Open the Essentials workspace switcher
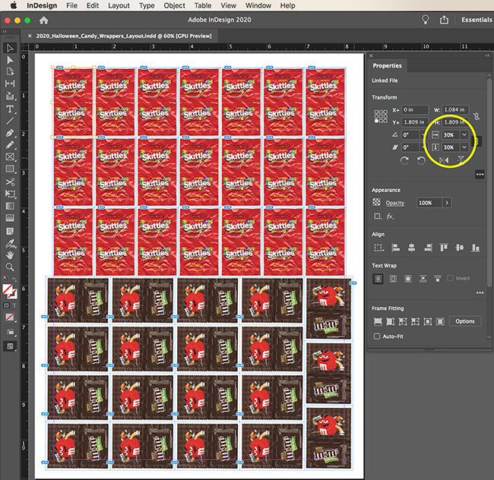 [477, 20]
